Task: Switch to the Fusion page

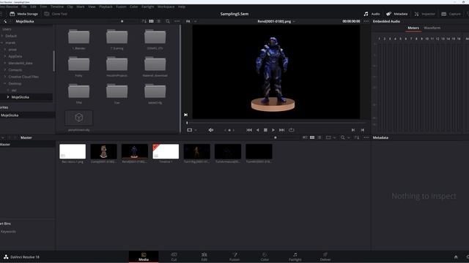Action: click(x=234, y=256)
